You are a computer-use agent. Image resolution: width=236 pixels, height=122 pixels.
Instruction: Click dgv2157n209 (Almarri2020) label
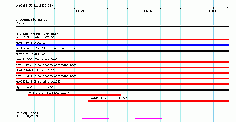pyautogui.click(x=36, y=70)
